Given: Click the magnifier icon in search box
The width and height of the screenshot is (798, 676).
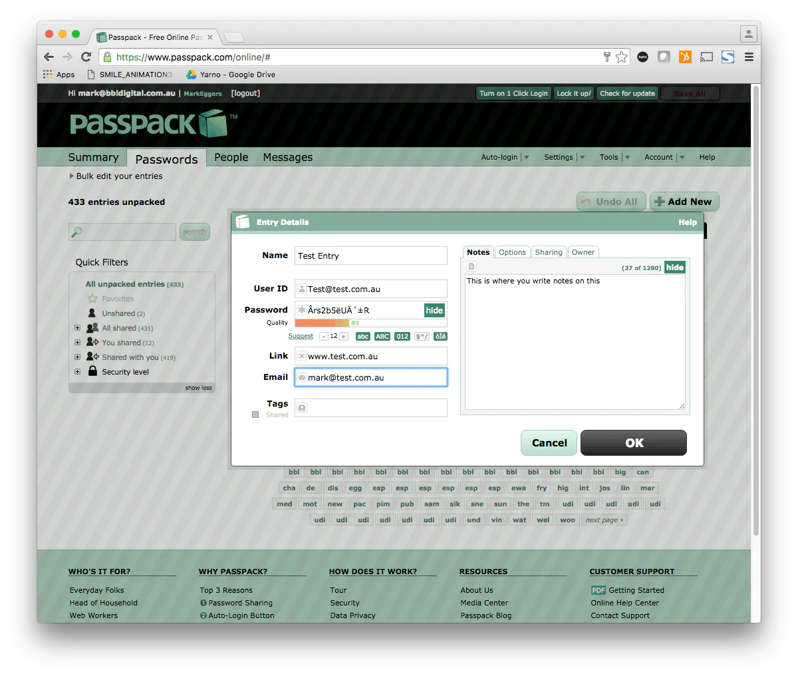Looking at the screenshot, I should pyautogui.click(x=76, y=232).
